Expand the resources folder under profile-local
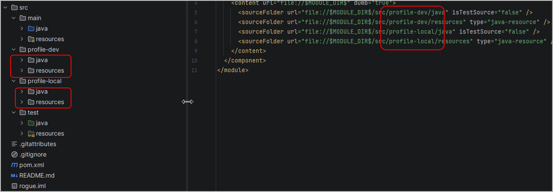The width and height of the screenshot is (553, 192). point(22,102)
